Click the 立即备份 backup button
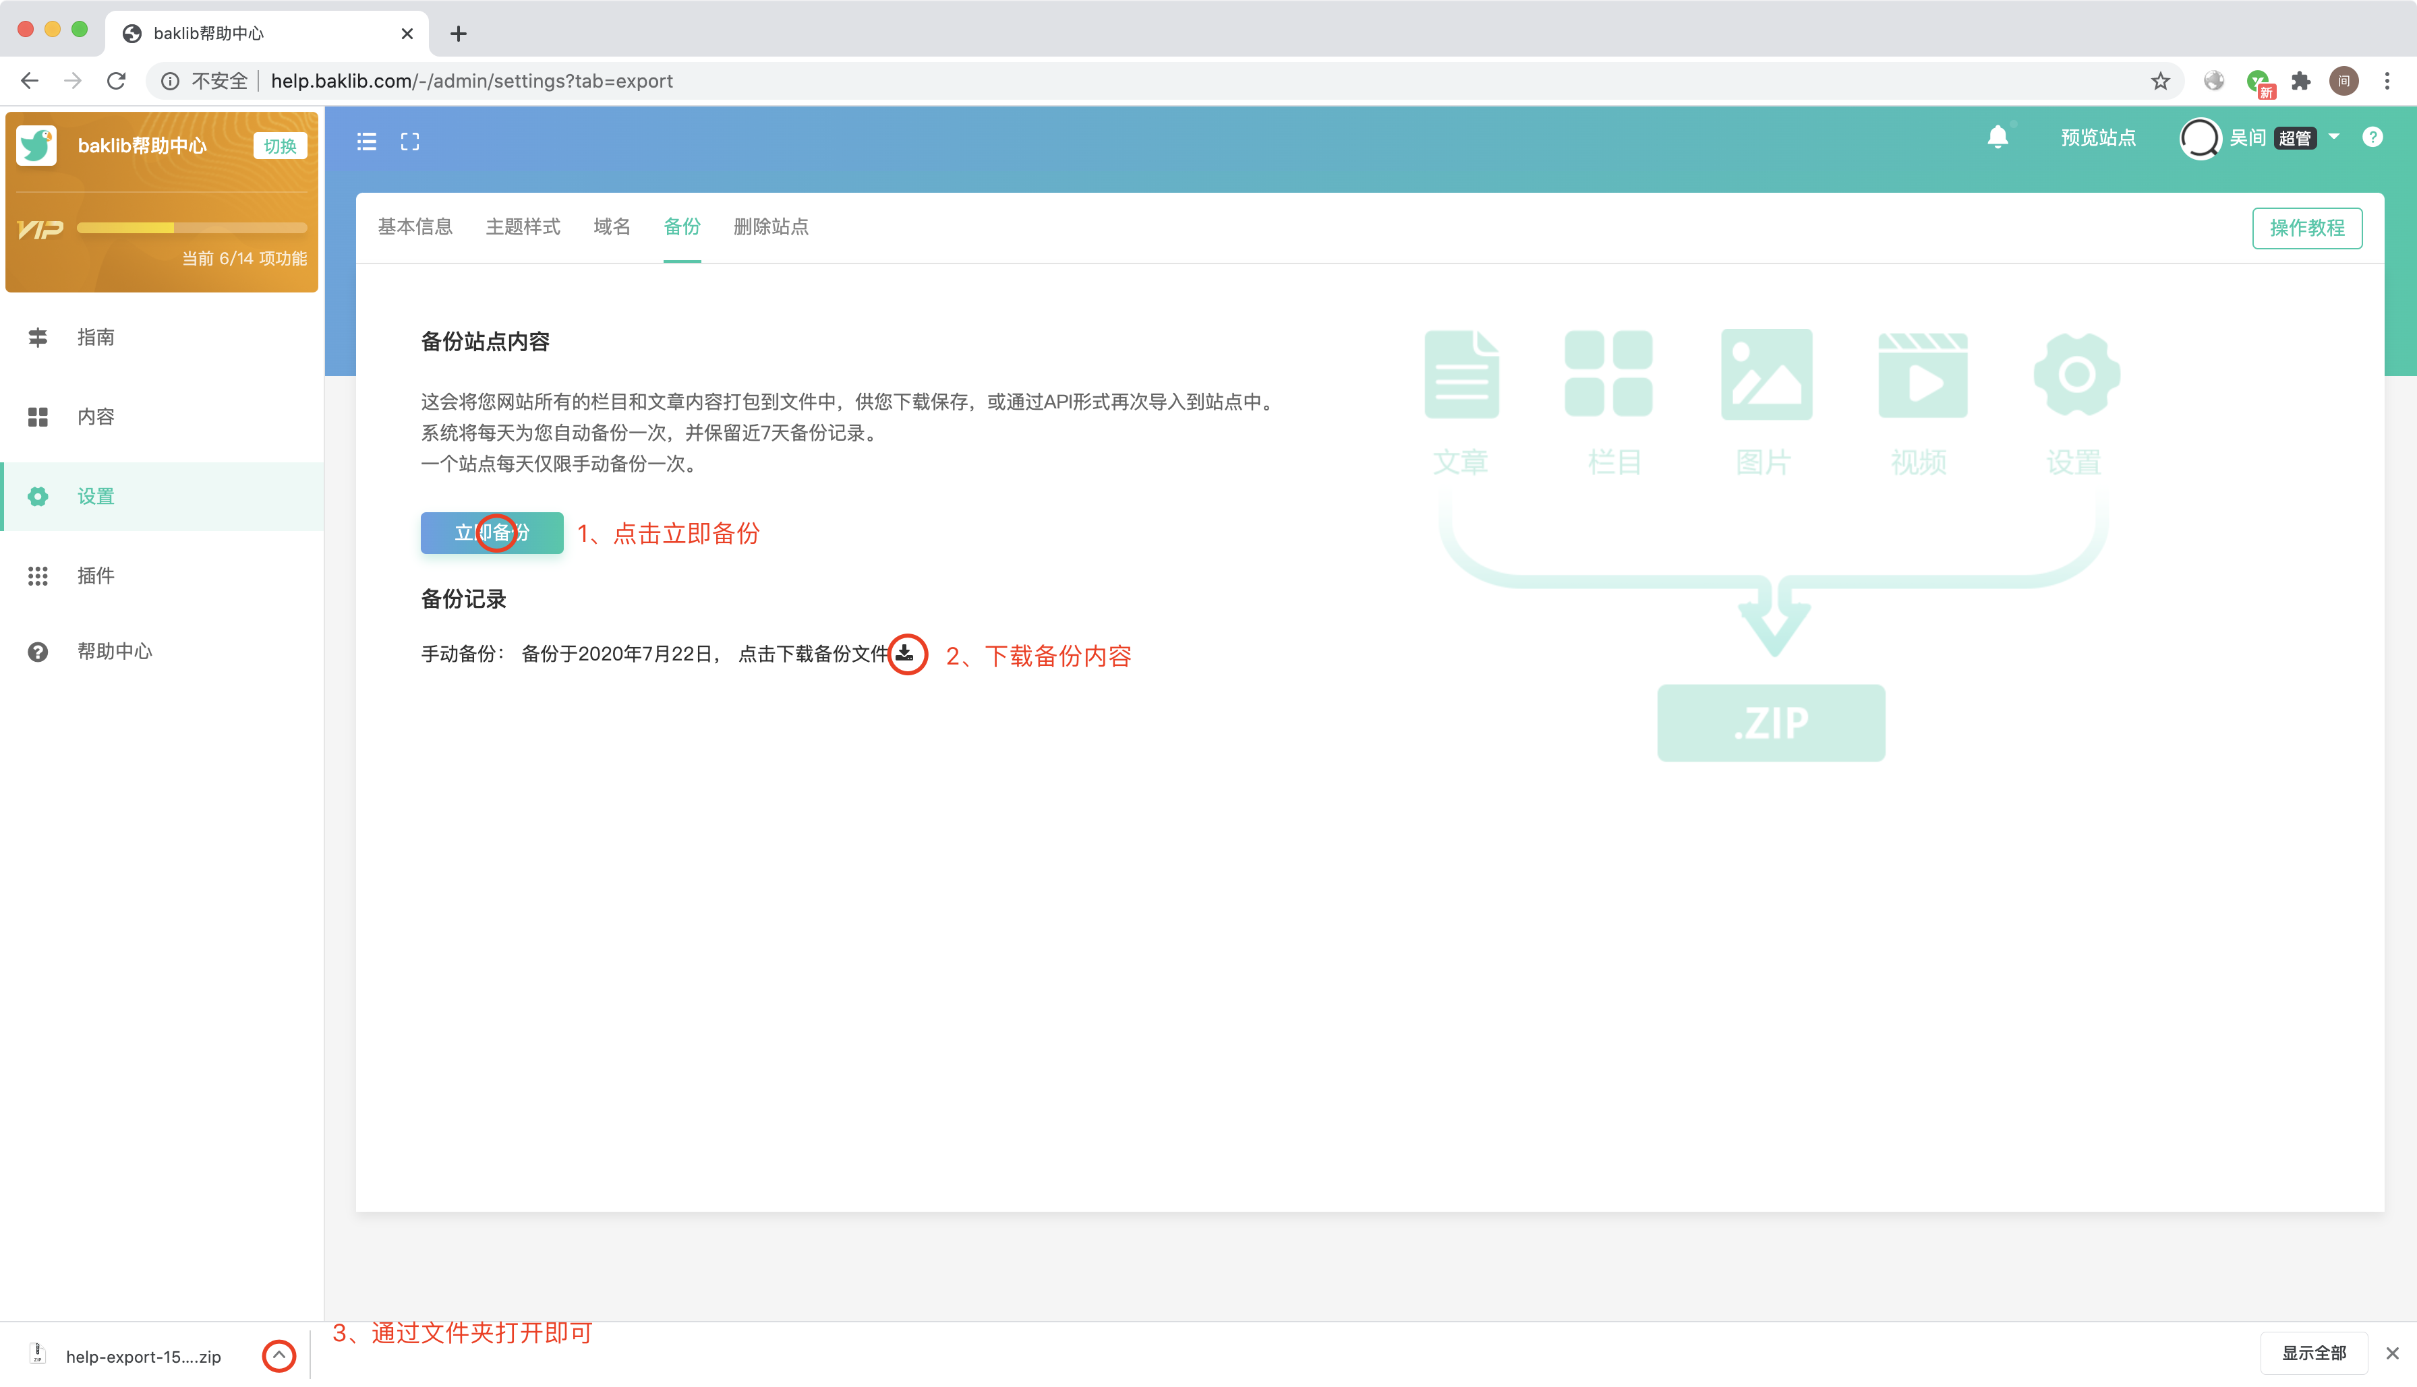2417x1387 pixels. point(492,534)
